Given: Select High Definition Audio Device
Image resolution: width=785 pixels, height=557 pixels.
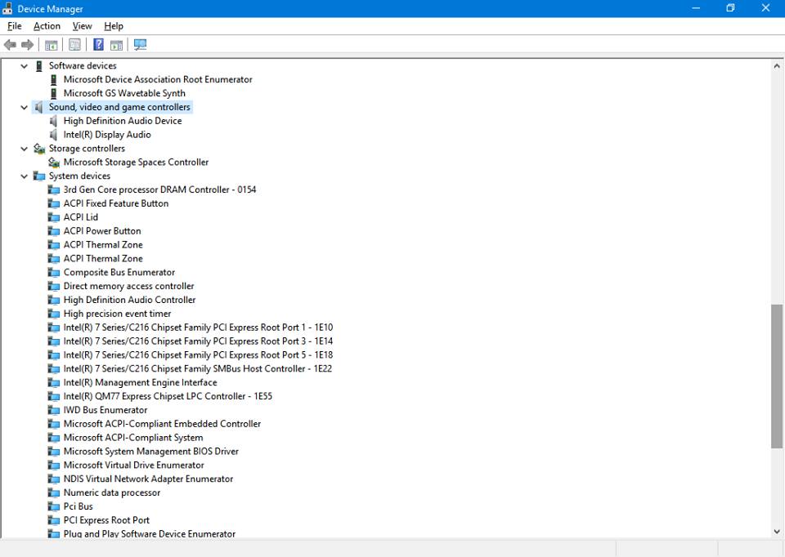Looking at the screenshot, I should coord(123,121).
